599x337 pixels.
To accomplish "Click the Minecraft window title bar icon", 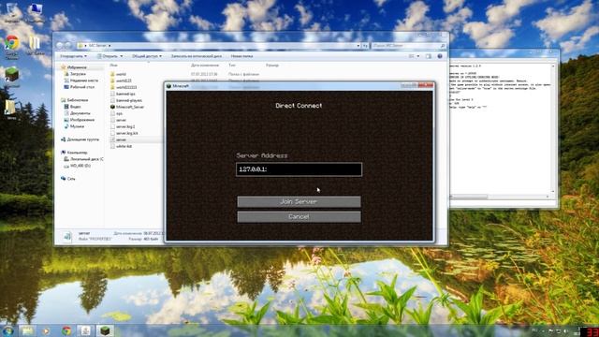I will pos(168,86).
